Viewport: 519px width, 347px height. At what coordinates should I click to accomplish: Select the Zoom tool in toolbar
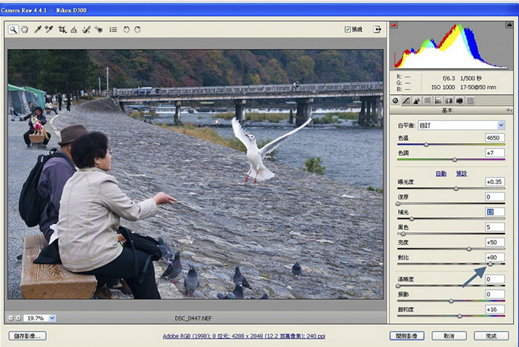pos(13,30)
